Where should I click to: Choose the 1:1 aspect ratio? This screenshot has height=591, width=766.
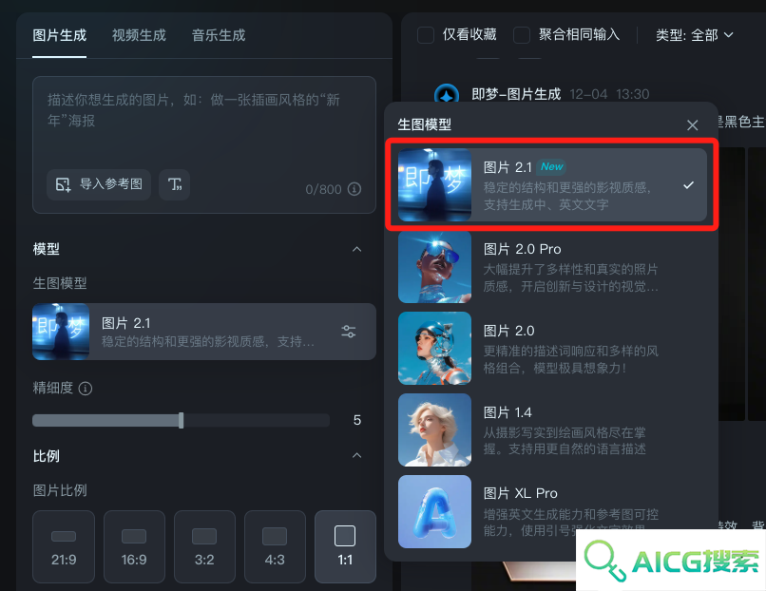[345, 546]
